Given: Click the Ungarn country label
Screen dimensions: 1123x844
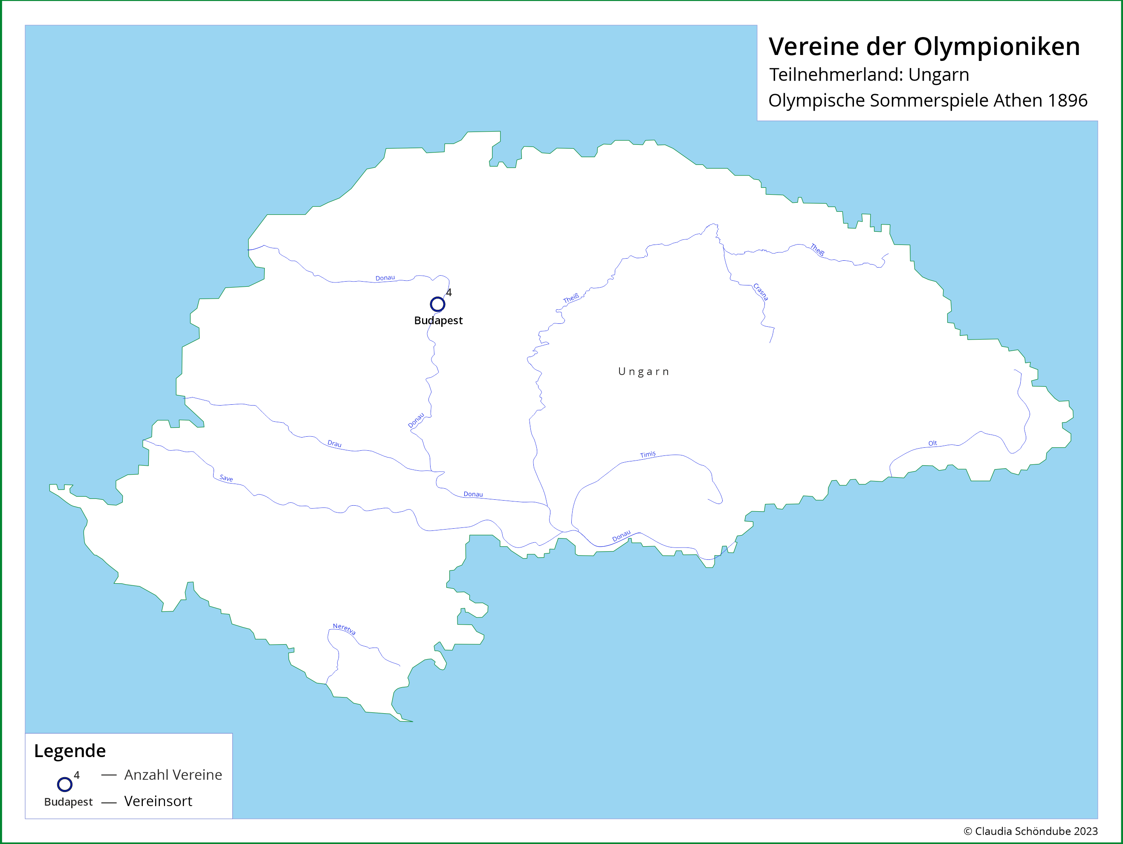Looking at the screenshot, I should click(x=643, y=372).
